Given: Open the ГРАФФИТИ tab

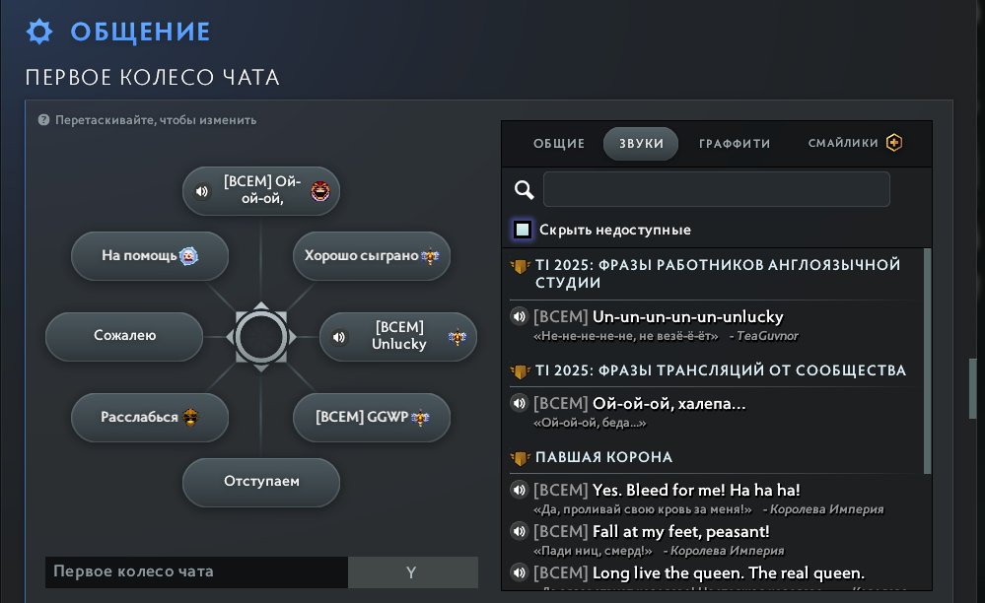Looking at the screenshot, I should point(735,144).
